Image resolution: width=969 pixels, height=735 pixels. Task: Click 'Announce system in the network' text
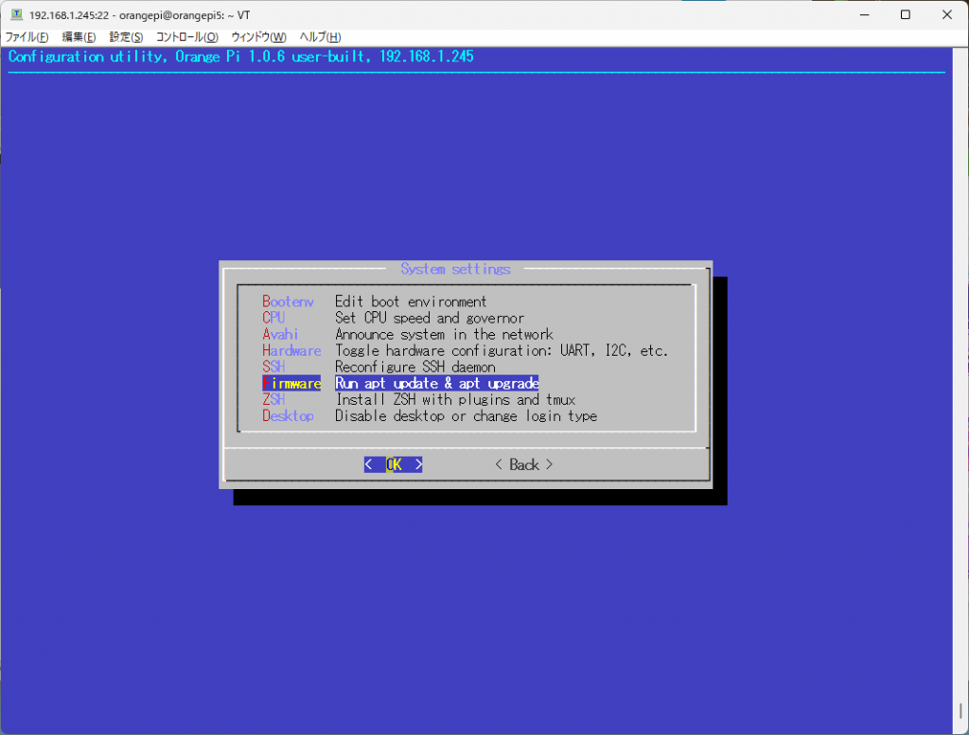[x=445, y=334]
